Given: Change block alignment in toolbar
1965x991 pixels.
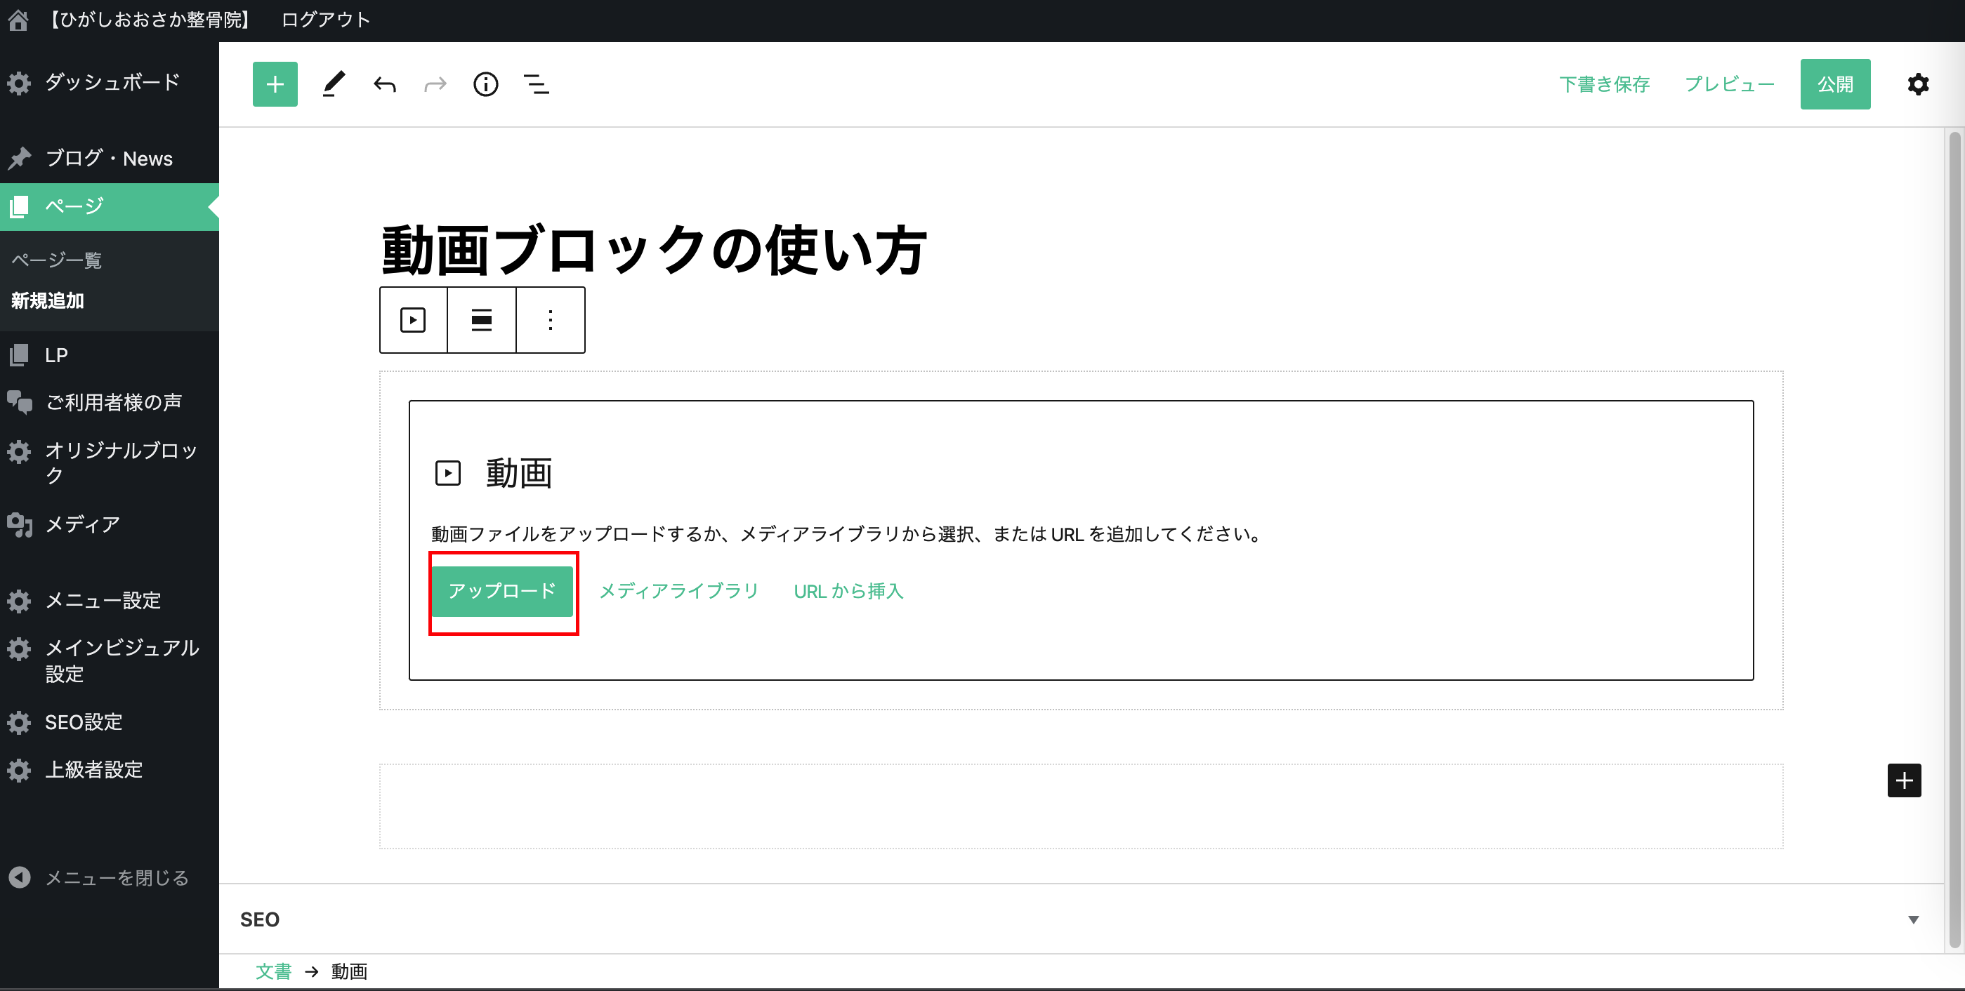Looking at the screenshot, I should 481,319.
